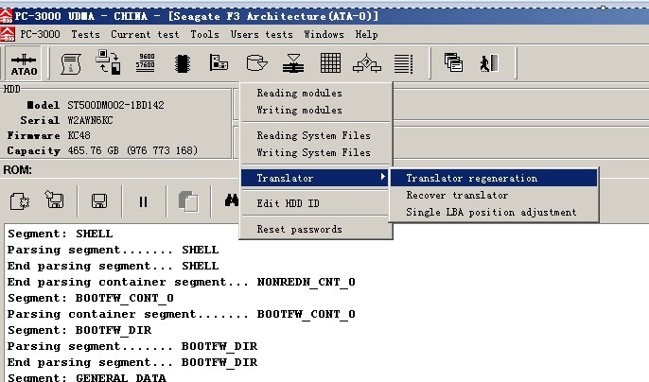Open the stacked windows icon
649x382 pixels.
point(453,63)
